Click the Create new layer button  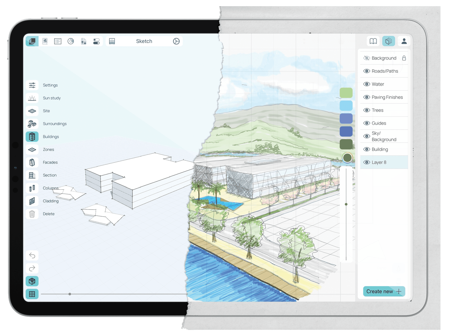click(x=384, y=291)
